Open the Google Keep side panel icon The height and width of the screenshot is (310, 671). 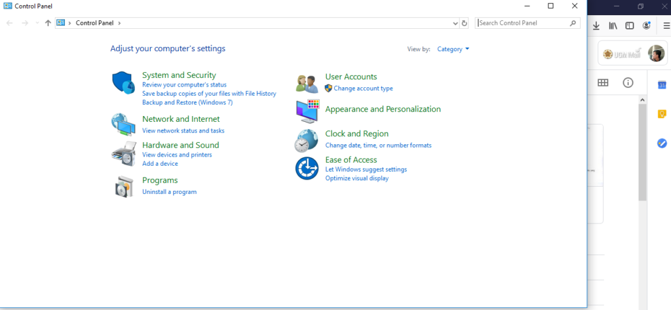coord(662,114)
